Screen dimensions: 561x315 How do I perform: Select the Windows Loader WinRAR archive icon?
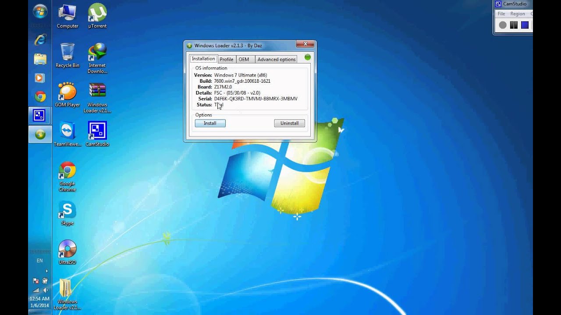point(97,98)
